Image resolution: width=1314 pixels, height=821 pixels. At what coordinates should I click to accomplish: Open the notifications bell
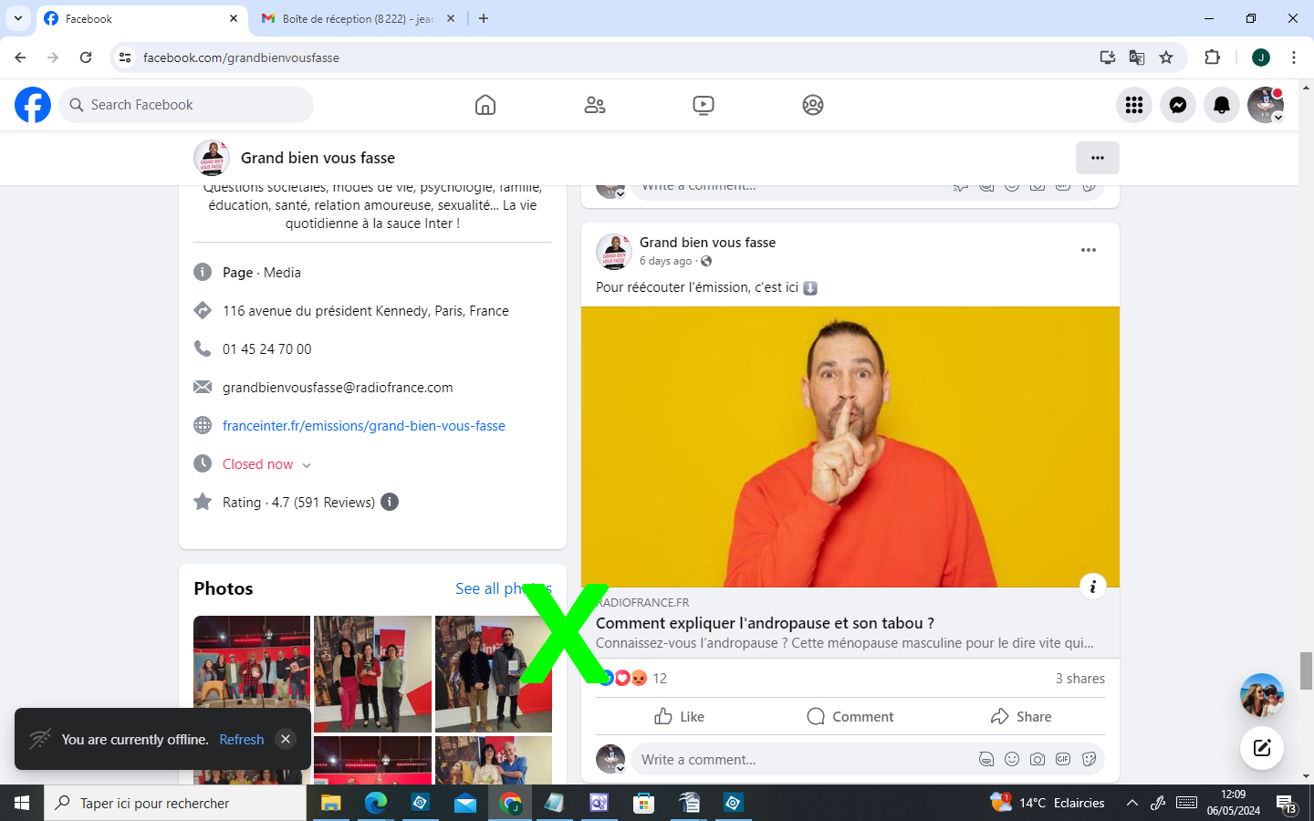point(1222,105)
